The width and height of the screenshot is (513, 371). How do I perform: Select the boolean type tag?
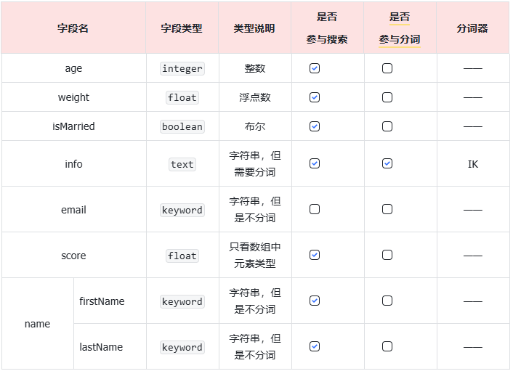pos(182,126)
